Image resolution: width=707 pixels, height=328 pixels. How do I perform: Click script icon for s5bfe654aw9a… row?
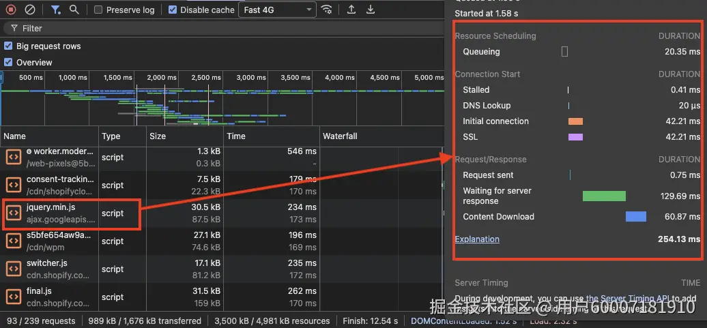[x=14, y=241]
